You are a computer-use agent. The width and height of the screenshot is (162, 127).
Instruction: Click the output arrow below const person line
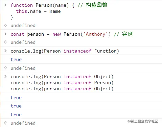click(x=5, y=42)
